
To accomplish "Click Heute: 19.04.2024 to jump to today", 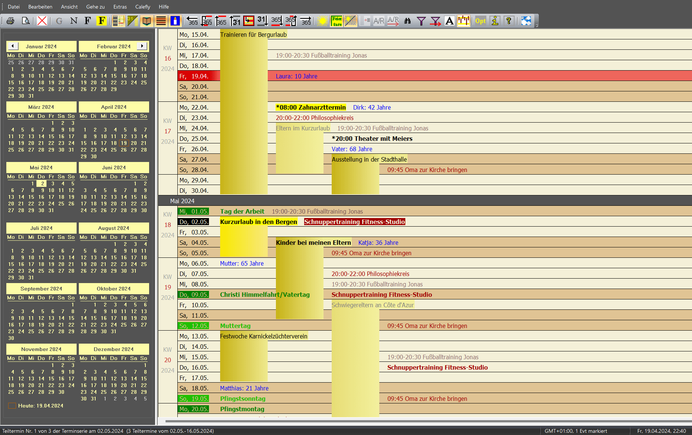I will [x=40, y=406].
